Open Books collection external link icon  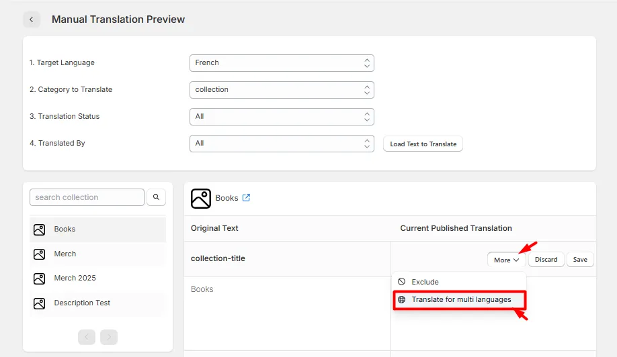pyautogui.click(x=246, y=197)
